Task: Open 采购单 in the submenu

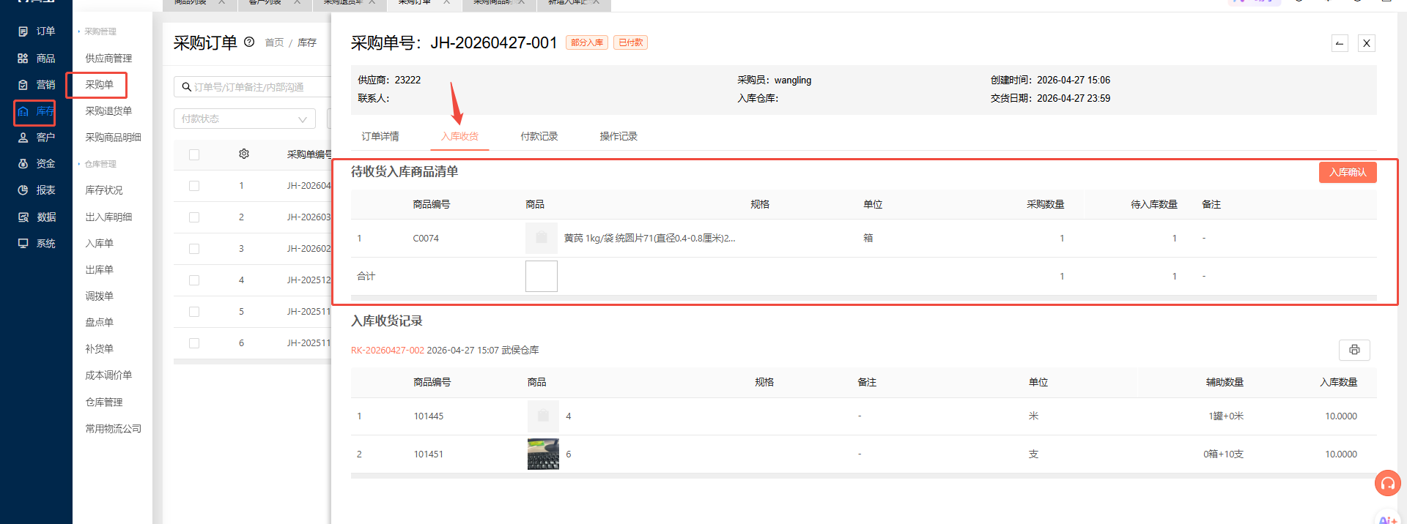Action: tap(99, 85)
